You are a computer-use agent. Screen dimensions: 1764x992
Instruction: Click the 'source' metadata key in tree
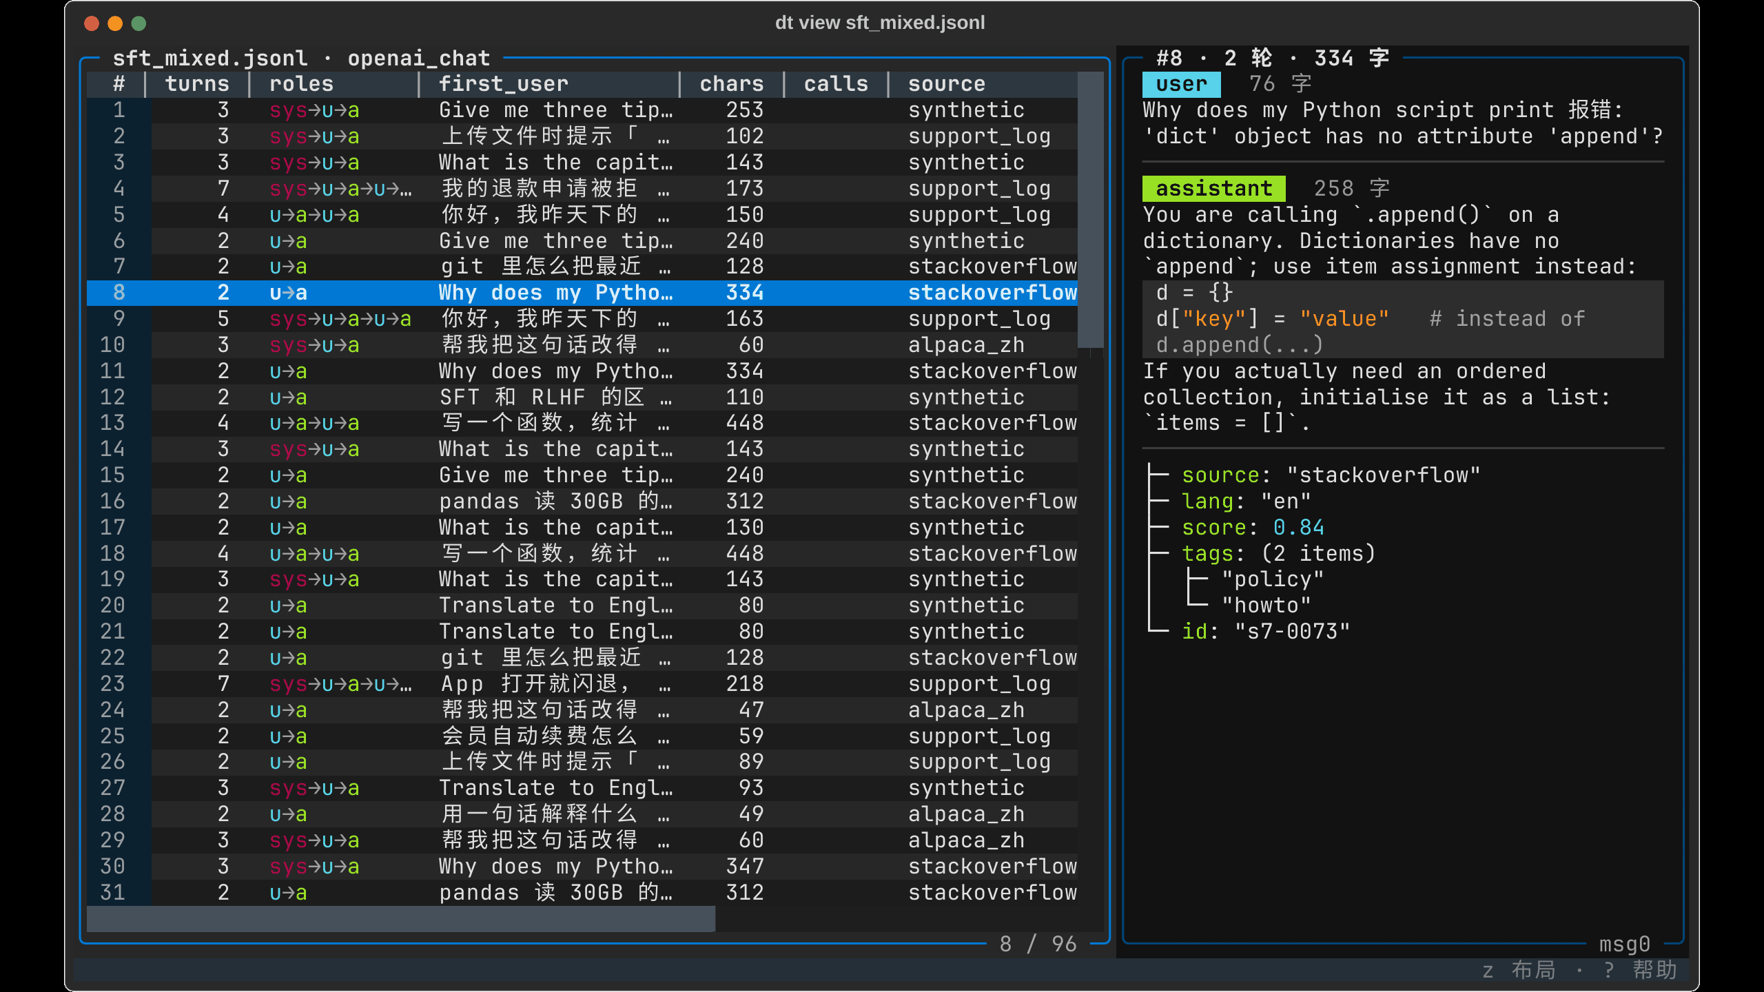[1220, 475]
